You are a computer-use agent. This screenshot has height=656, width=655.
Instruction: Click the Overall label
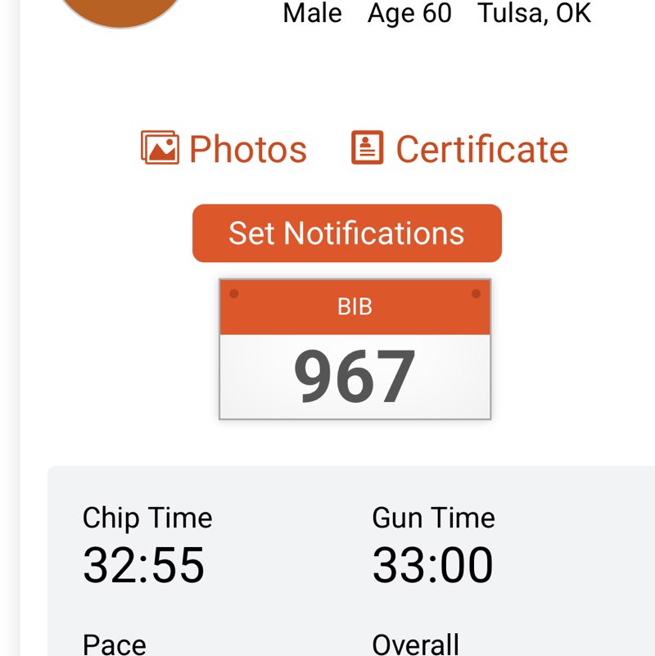click(x=415, y=645)
